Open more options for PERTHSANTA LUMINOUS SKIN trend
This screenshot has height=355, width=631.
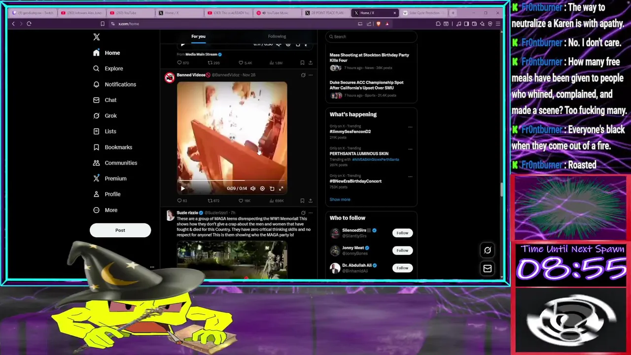[x=410, y=149]
